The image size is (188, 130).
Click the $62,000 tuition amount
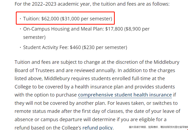pyautogui.click(x=50, y=19)
